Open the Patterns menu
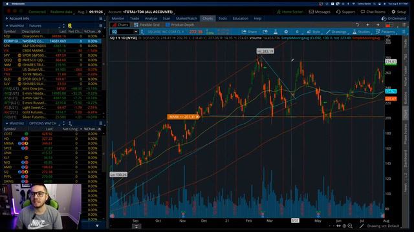 (386, 32)
